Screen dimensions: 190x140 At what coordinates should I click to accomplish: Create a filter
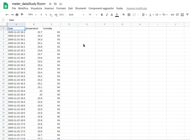point(187,15)
